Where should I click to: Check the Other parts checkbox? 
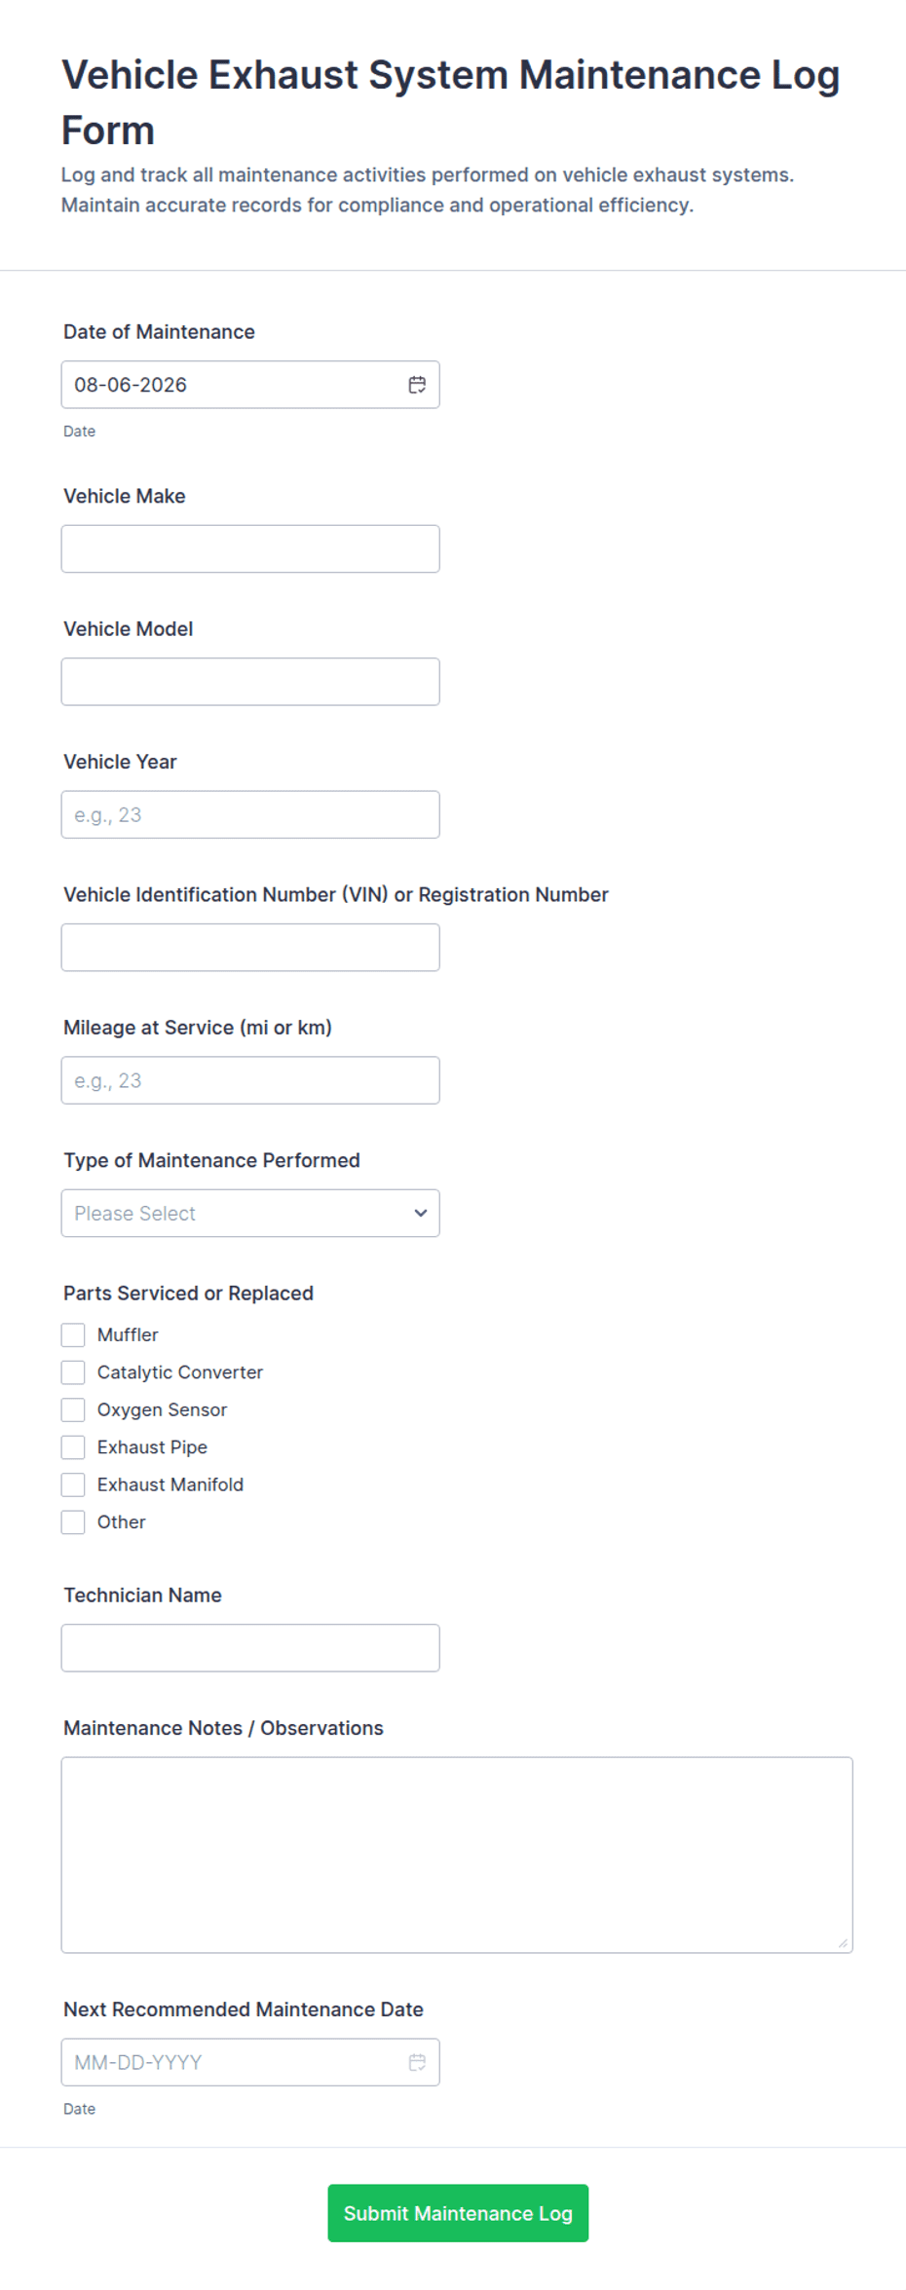pyautogui.click(x=73, y=1522)
